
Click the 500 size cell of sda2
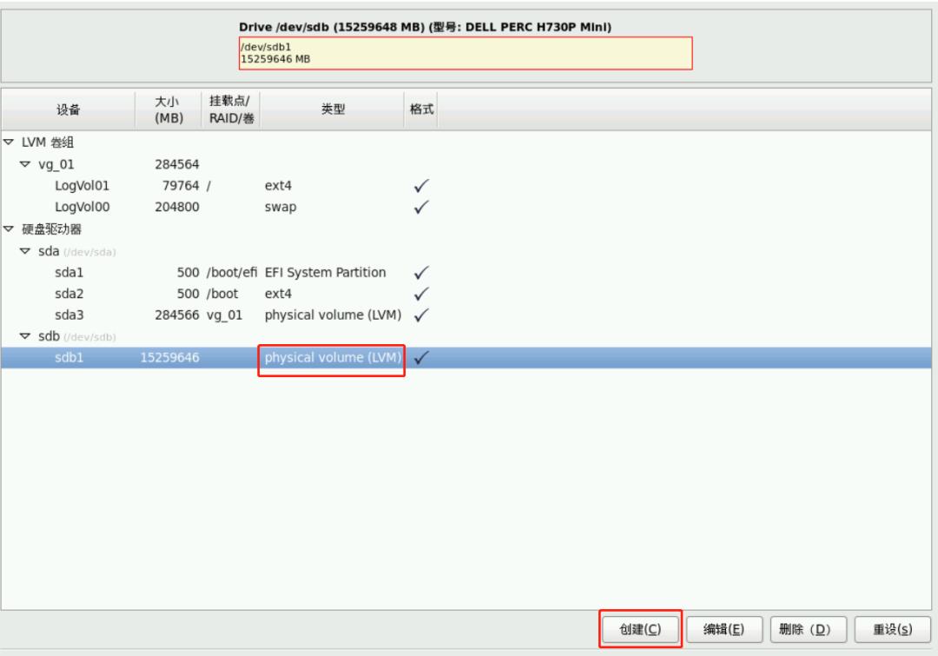188,294
